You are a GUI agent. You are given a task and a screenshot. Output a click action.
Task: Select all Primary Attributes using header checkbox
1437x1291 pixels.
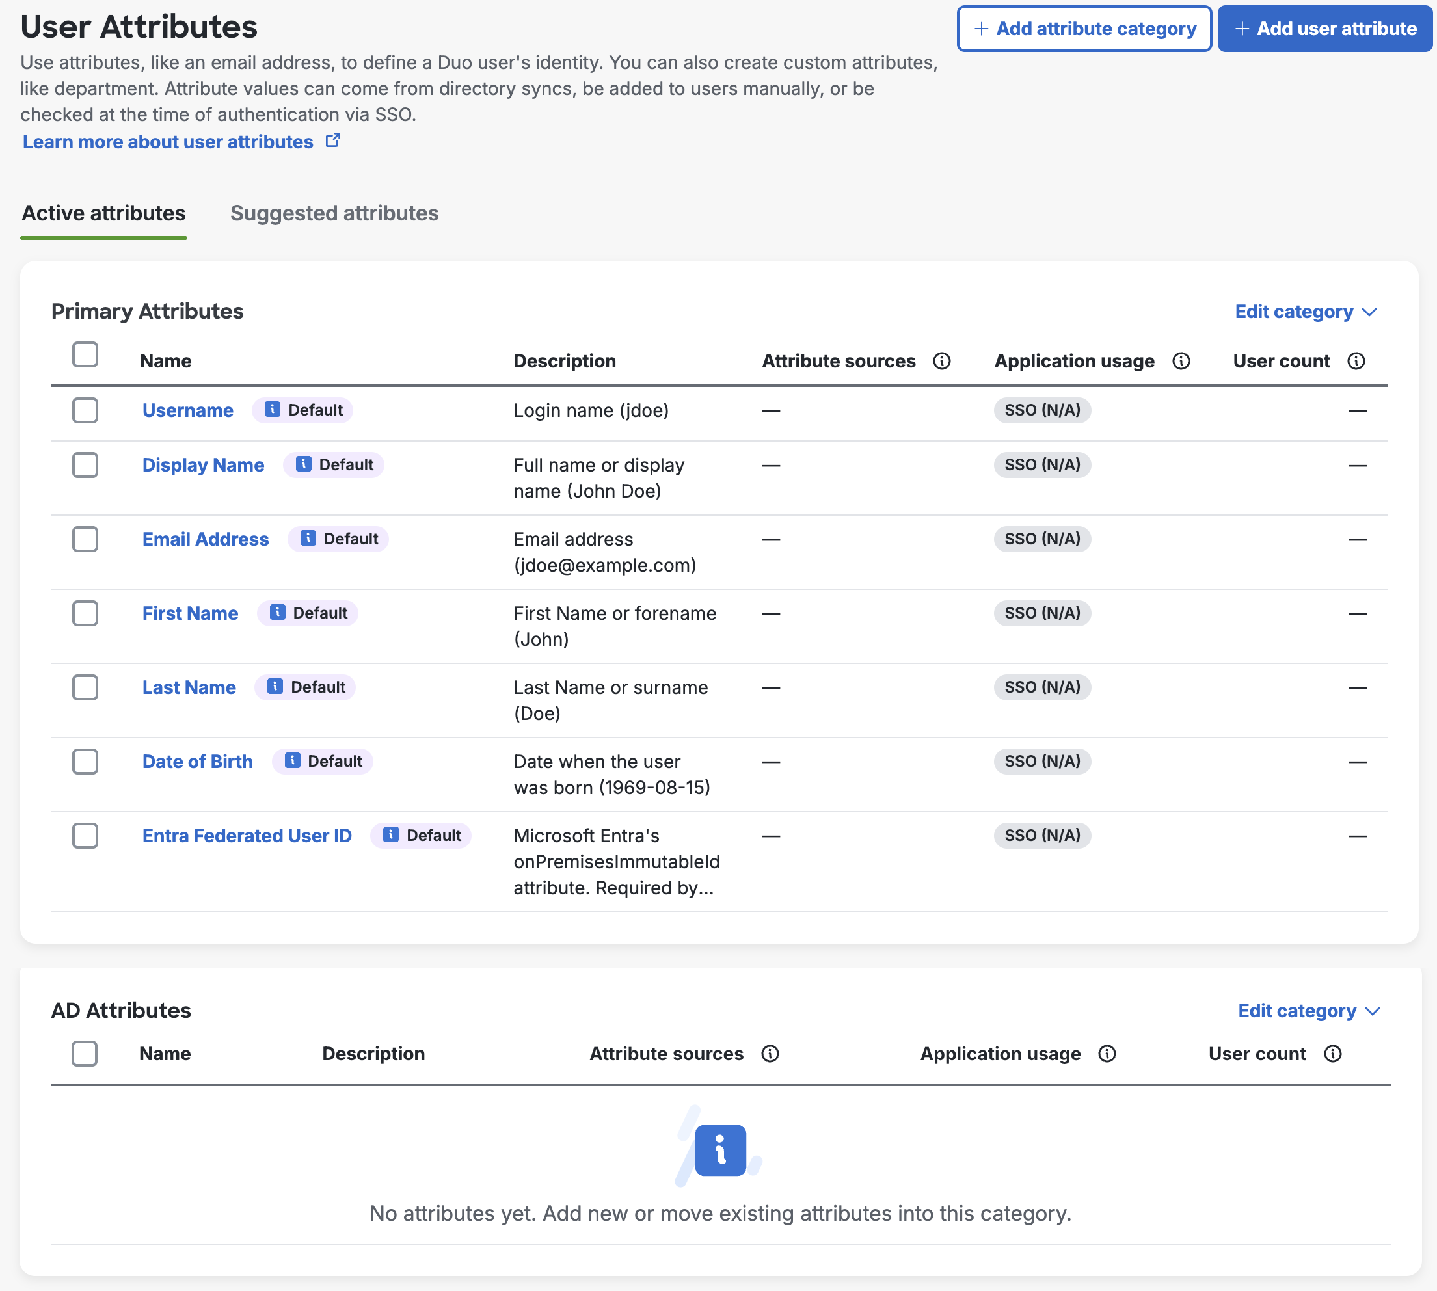coord(85,354)
